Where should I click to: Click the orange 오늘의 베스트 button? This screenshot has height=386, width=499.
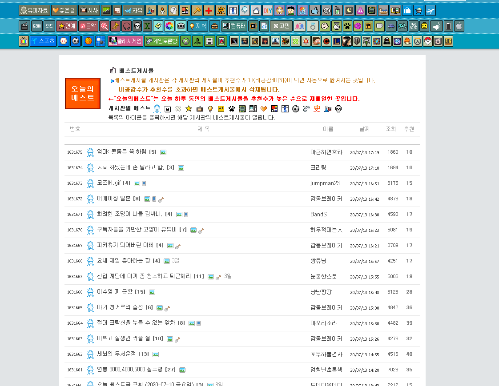(x=83, y=93)
